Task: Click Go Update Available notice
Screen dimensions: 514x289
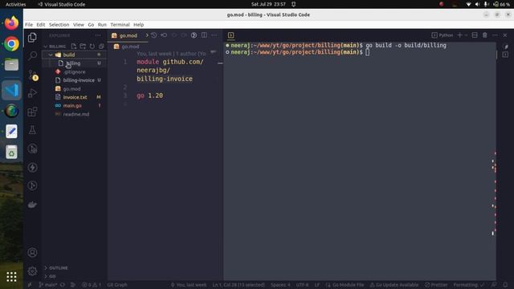Action: [394, 285]
